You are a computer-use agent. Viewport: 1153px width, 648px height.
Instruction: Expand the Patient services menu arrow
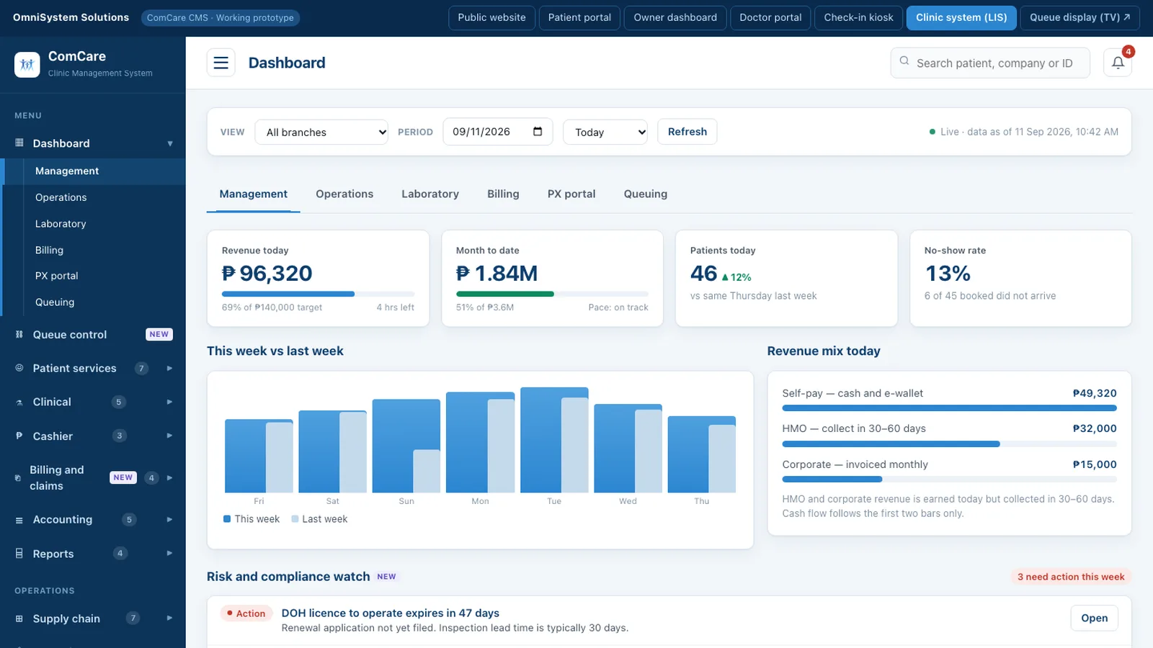tap(169, 368)
